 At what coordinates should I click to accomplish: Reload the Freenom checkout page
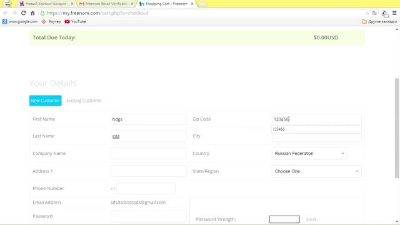(x=24, y=13)
